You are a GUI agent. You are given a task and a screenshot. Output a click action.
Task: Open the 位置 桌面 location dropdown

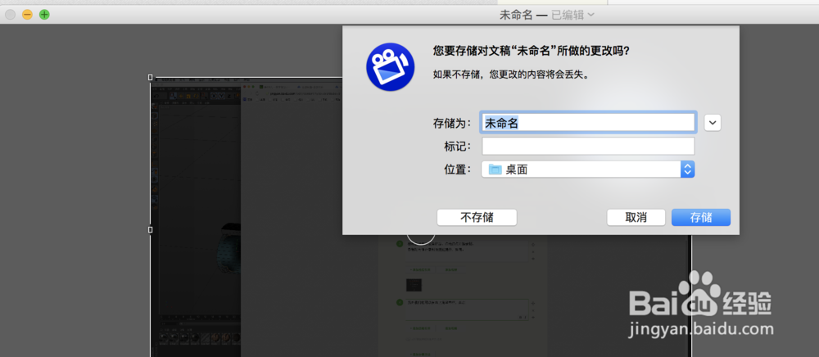tap(588, 169)
